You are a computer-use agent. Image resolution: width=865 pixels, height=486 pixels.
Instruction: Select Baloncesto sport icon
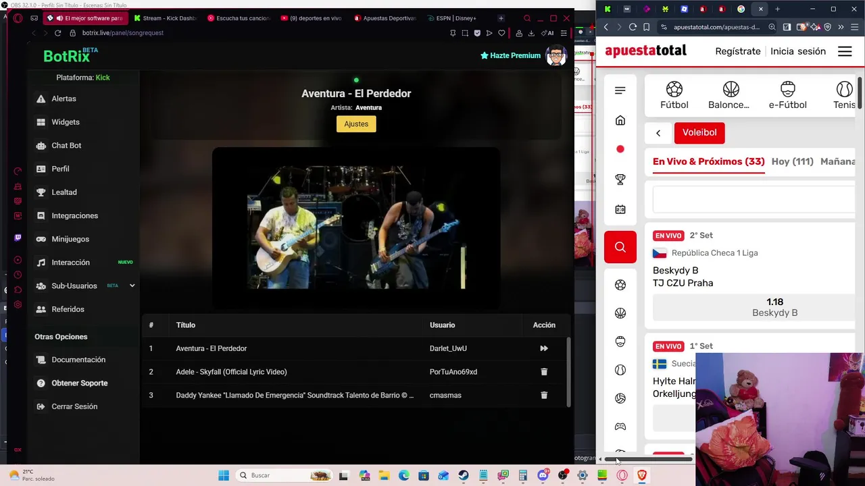coord(728,96)
